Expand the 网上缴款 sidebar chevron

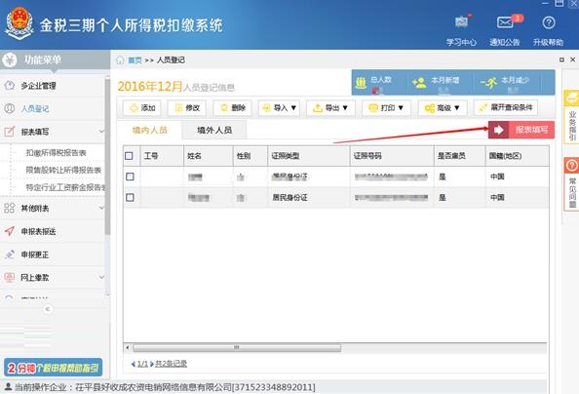click(101, 277)
